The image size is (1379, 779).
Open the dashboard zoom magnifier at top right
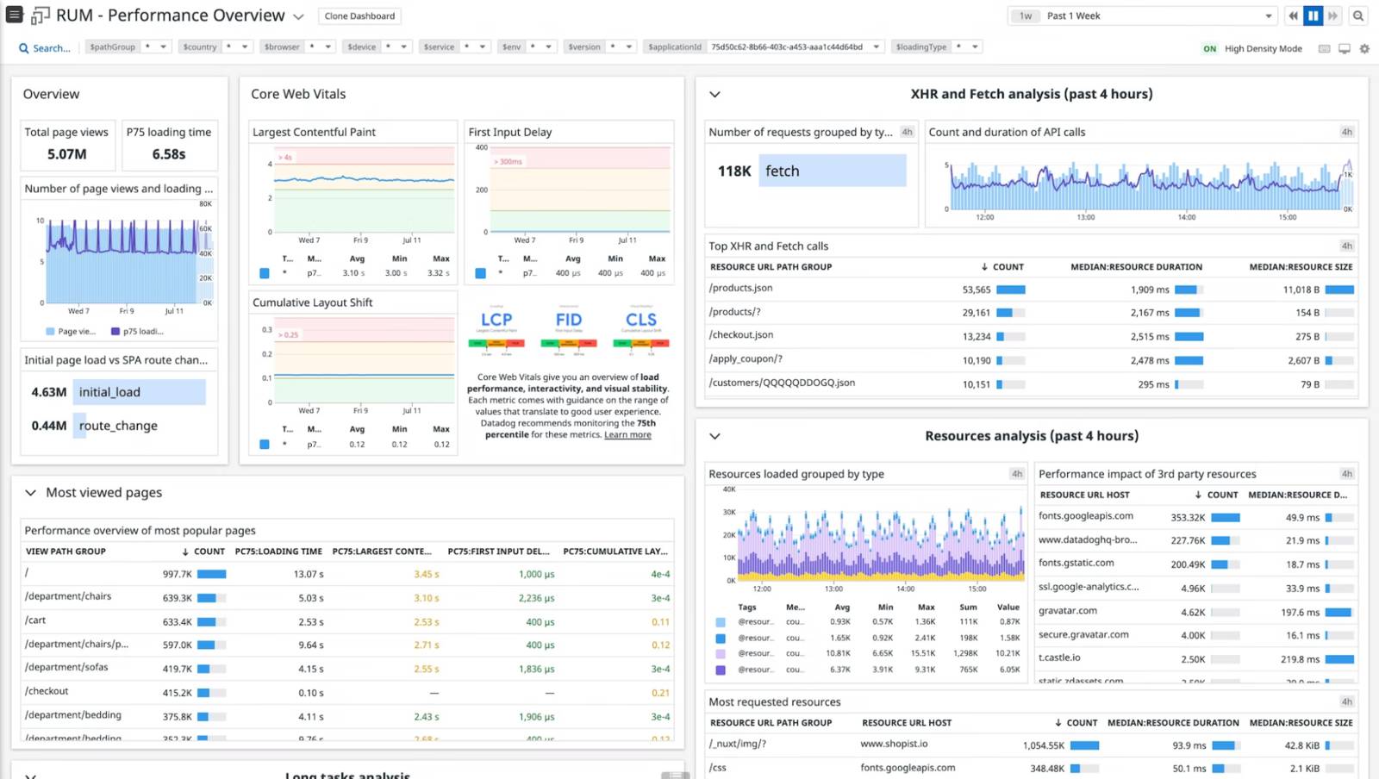[x=1358, y=15]
